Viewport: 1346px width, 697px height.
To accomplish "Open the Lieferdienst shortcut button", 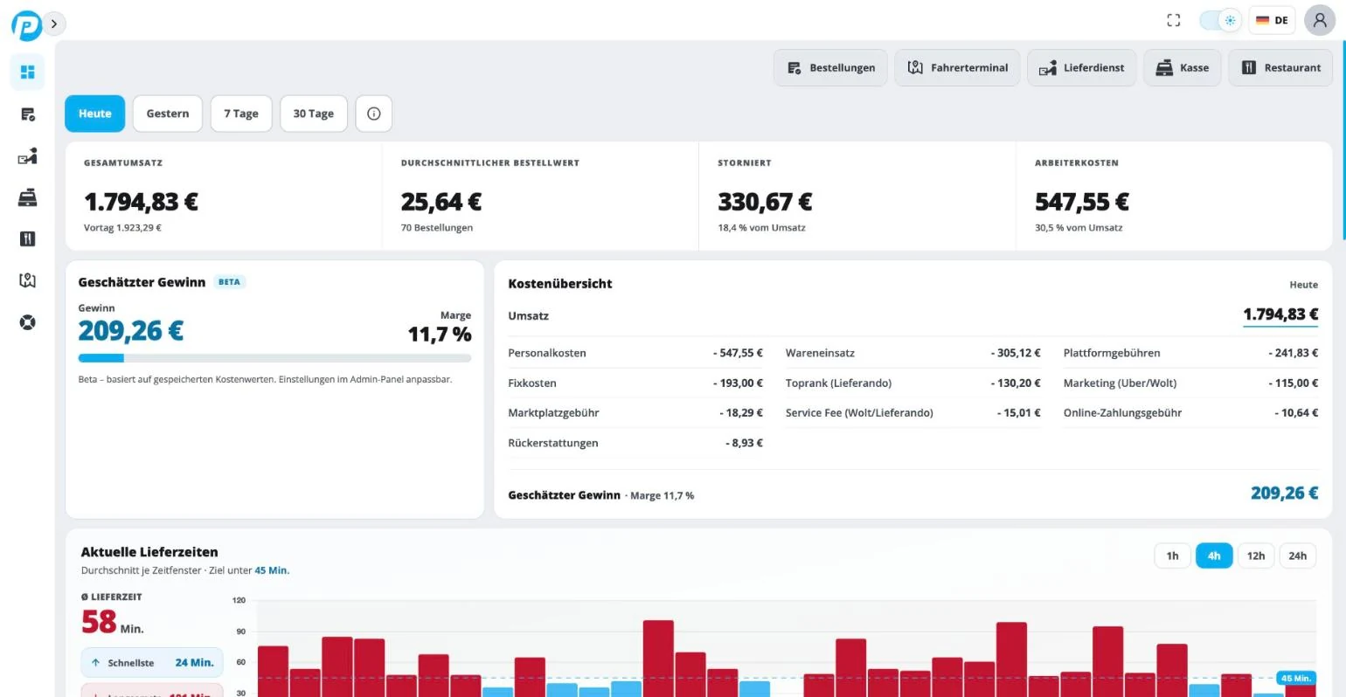I will click(1081, 67).
